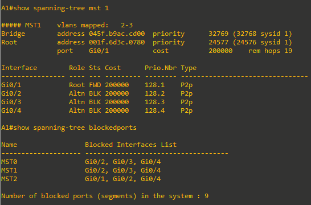Click the 'A1#show spanning-tree blockedports' command line

69,128
